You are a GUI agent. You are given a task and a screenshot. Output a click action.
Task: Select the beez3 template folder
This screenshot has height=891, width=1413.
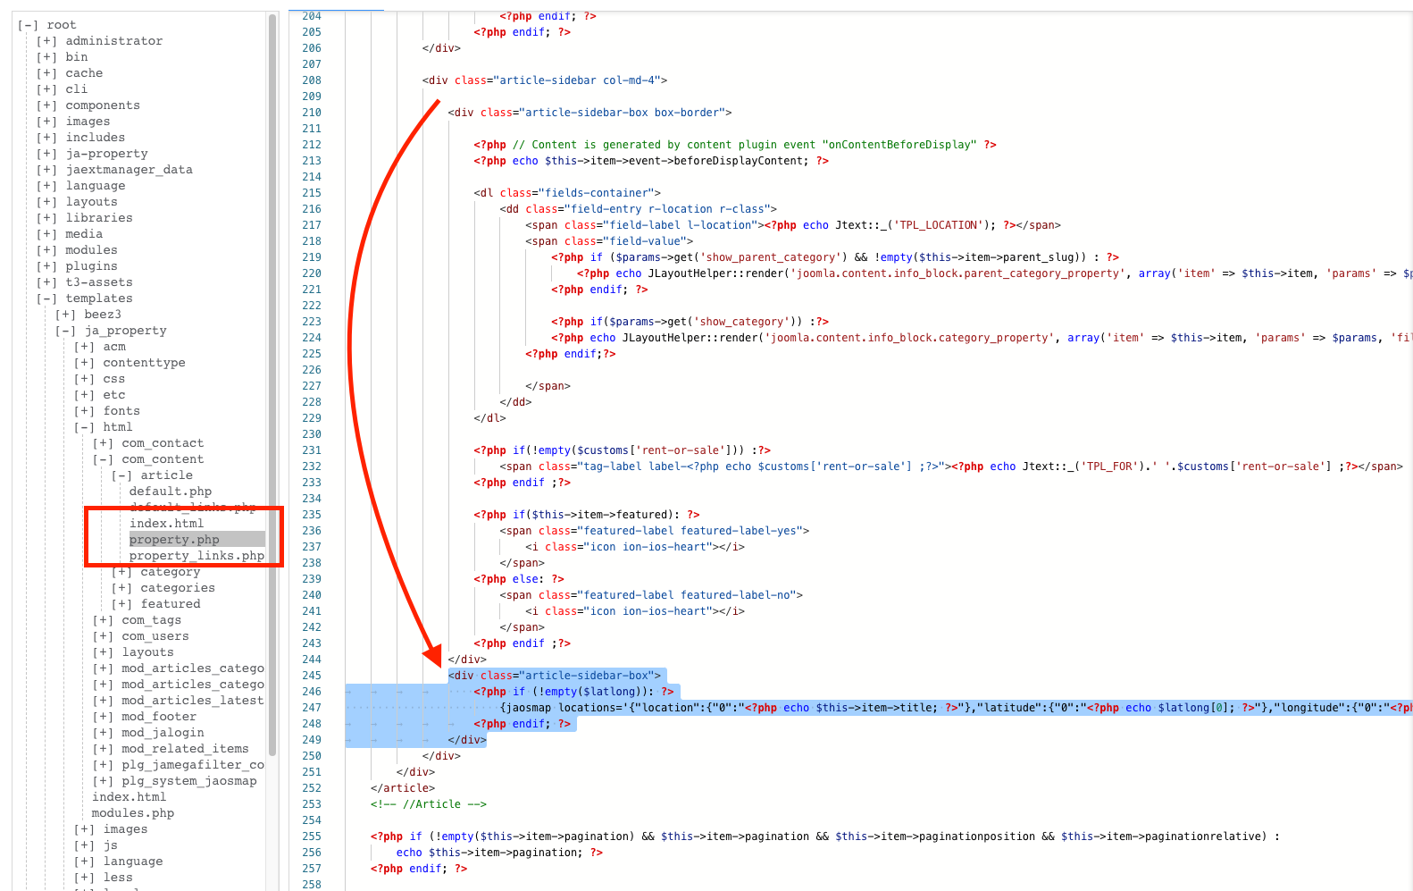[x=102, y=315]
